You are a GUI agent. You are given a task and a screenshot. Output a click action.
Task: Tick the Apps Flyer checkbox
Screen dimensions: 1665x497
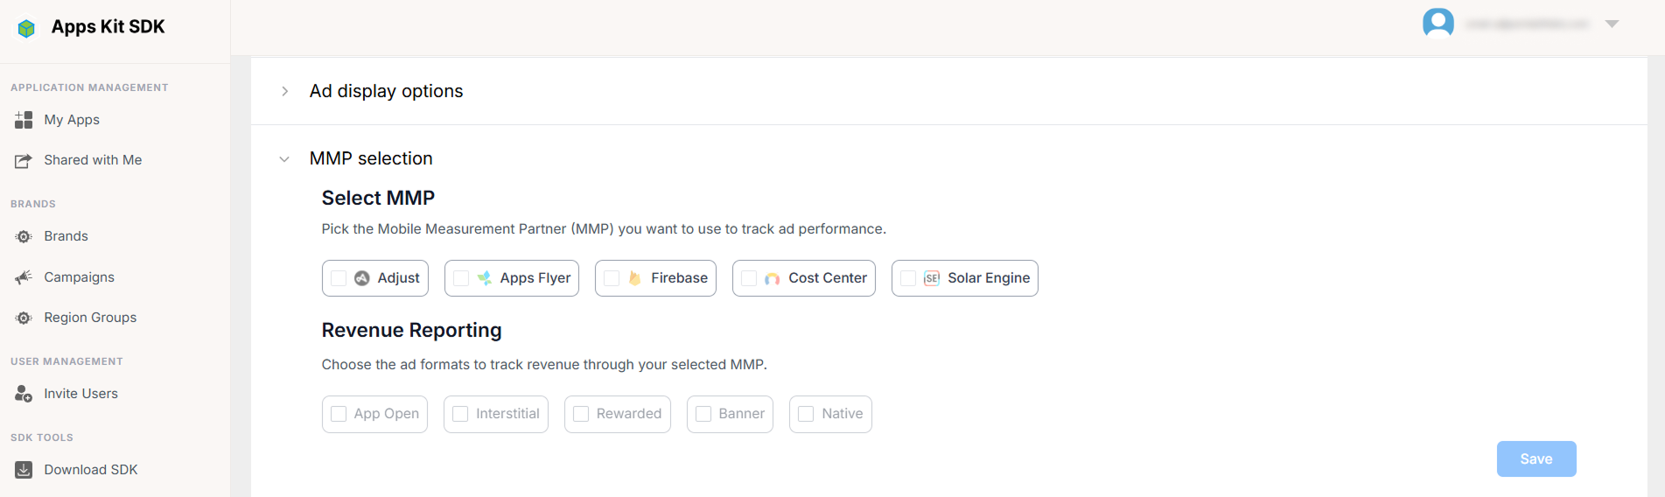point(461,278)
